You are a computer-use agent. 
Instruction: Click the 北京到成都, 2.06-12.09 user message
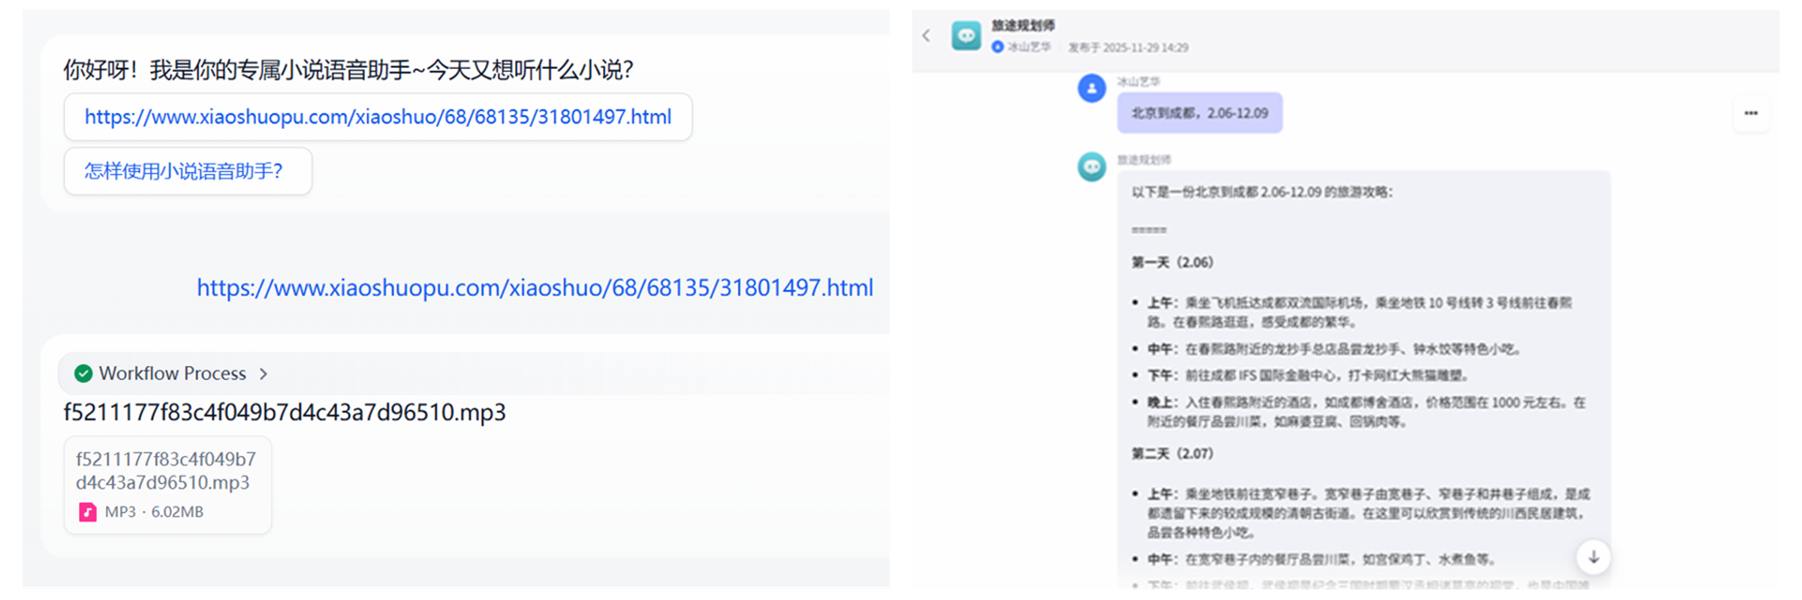click(1199, 113)
